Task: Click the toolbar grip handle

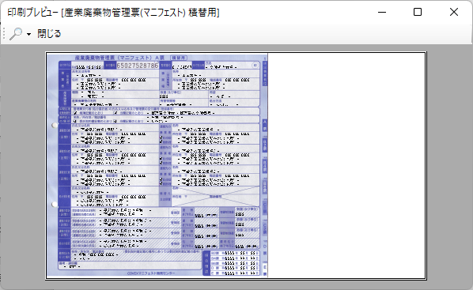Action: coord(4,33)
